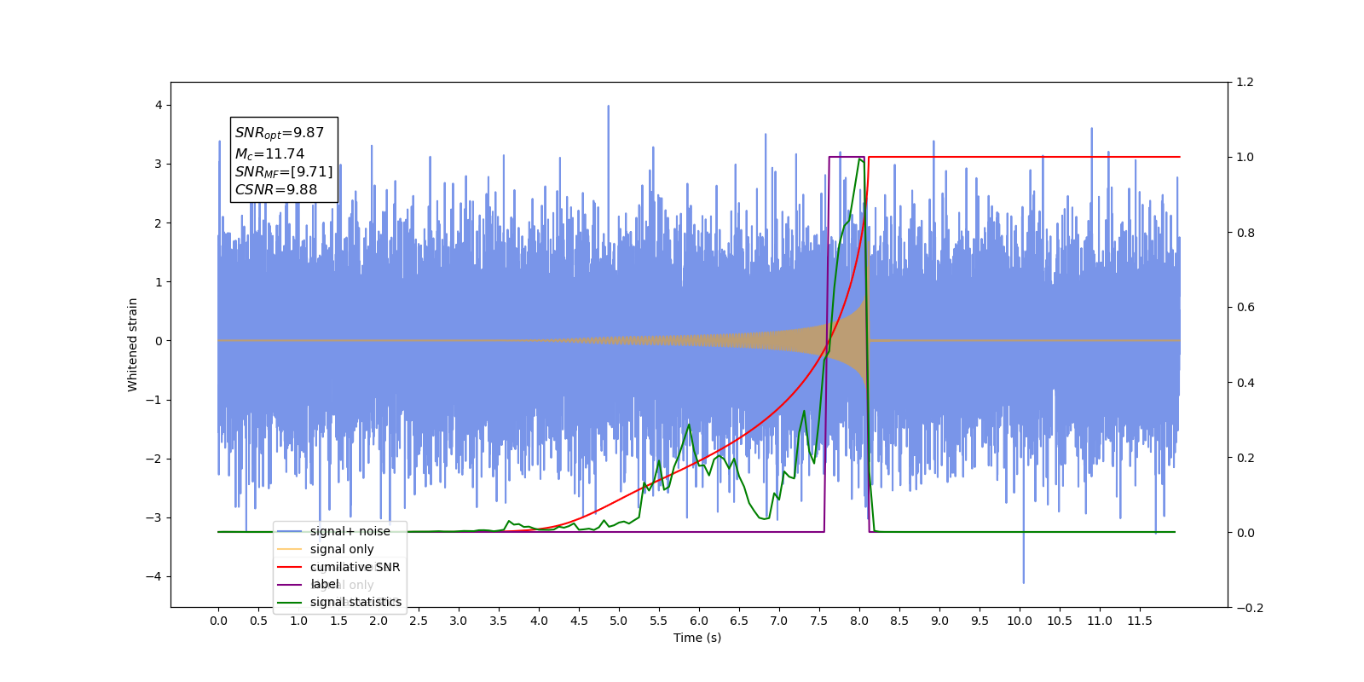The image size is (1364, 682).
Task: Click the x-axis tick label 5.0
Action: (619, 621)
